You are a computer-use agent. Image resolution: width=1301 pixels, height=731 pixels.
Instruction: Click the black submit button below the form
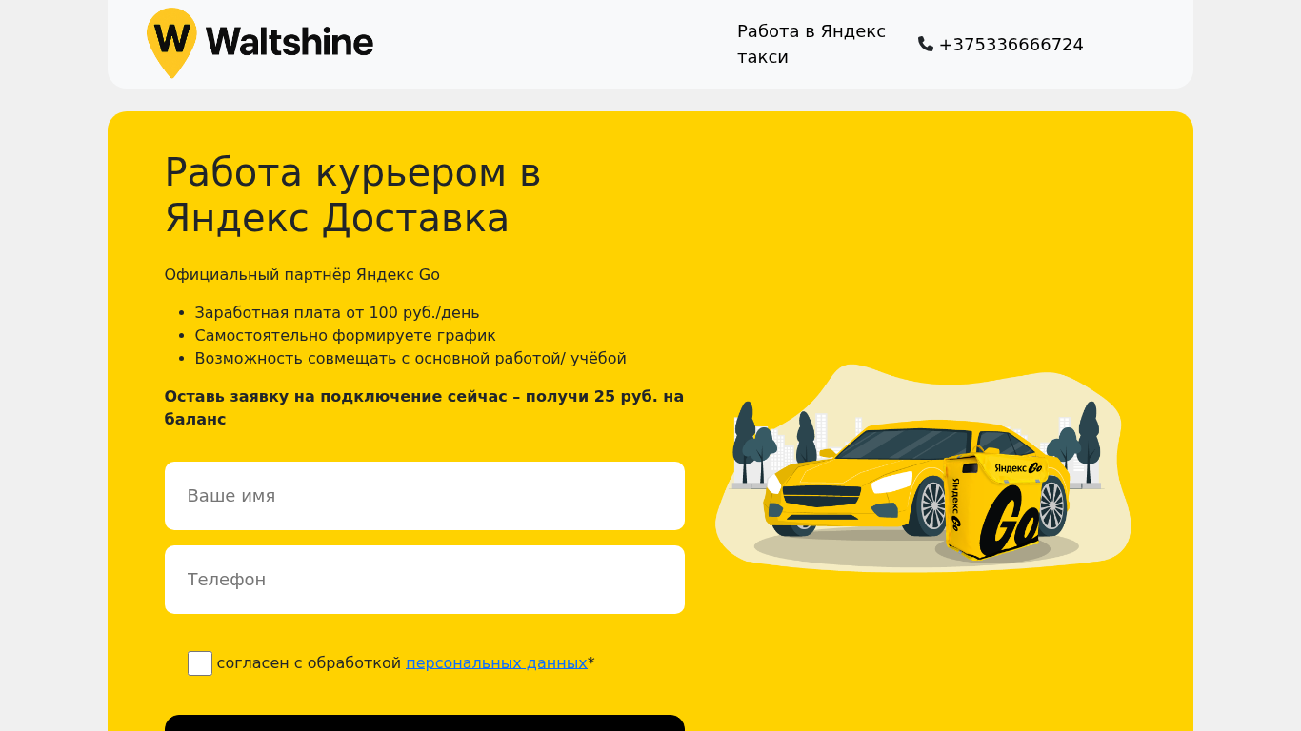(425, 723)
